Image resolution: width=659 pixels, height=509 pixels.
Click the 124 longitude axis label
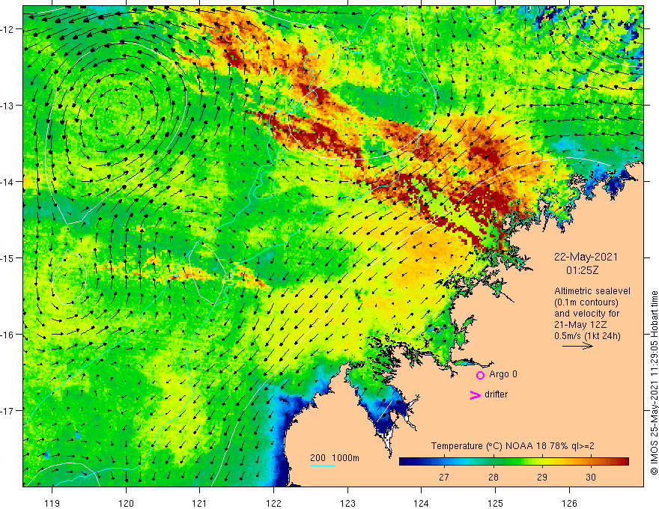421,503
